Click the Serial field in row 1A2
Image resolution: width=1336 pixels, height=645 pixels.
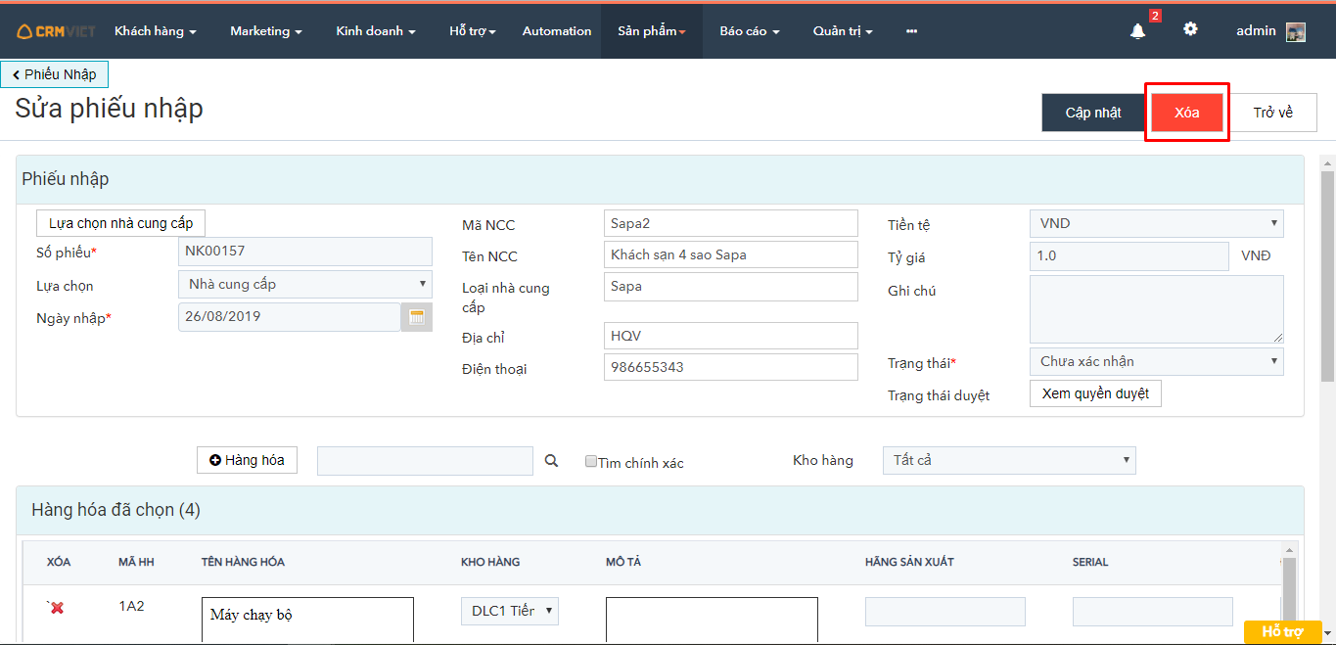[x=1153, y=612]
